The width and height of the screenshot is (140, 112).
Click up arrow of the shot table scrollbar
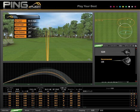(136, 94)
